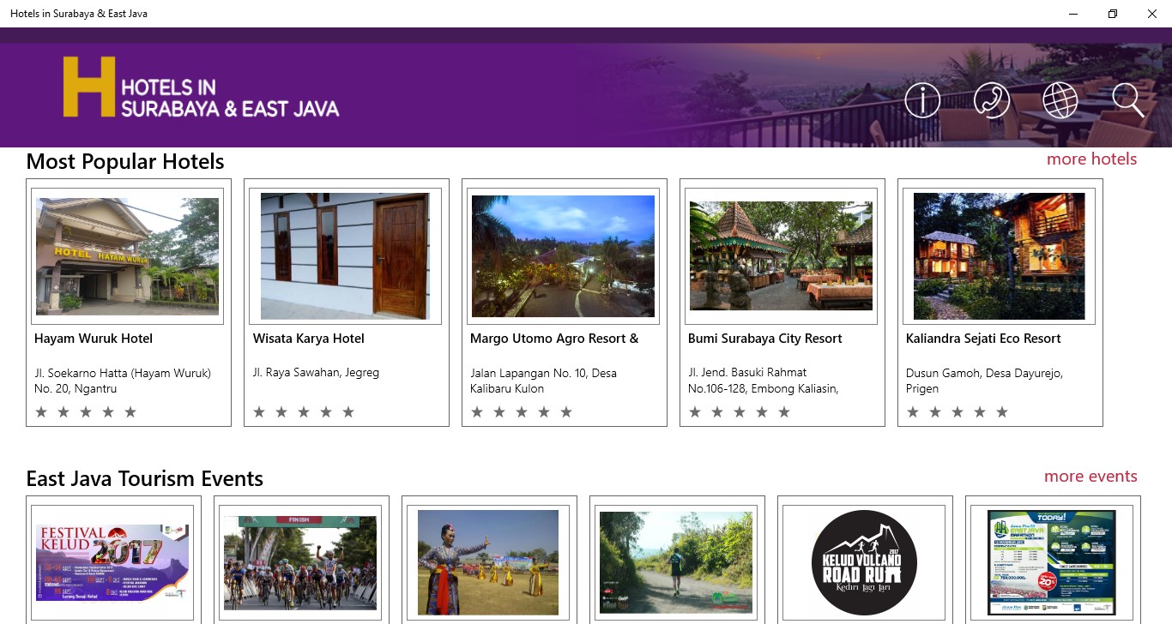The image size is (1172, 624).
Task: Select Bumi Surabaya City Resort title
Action: [765, 339]
